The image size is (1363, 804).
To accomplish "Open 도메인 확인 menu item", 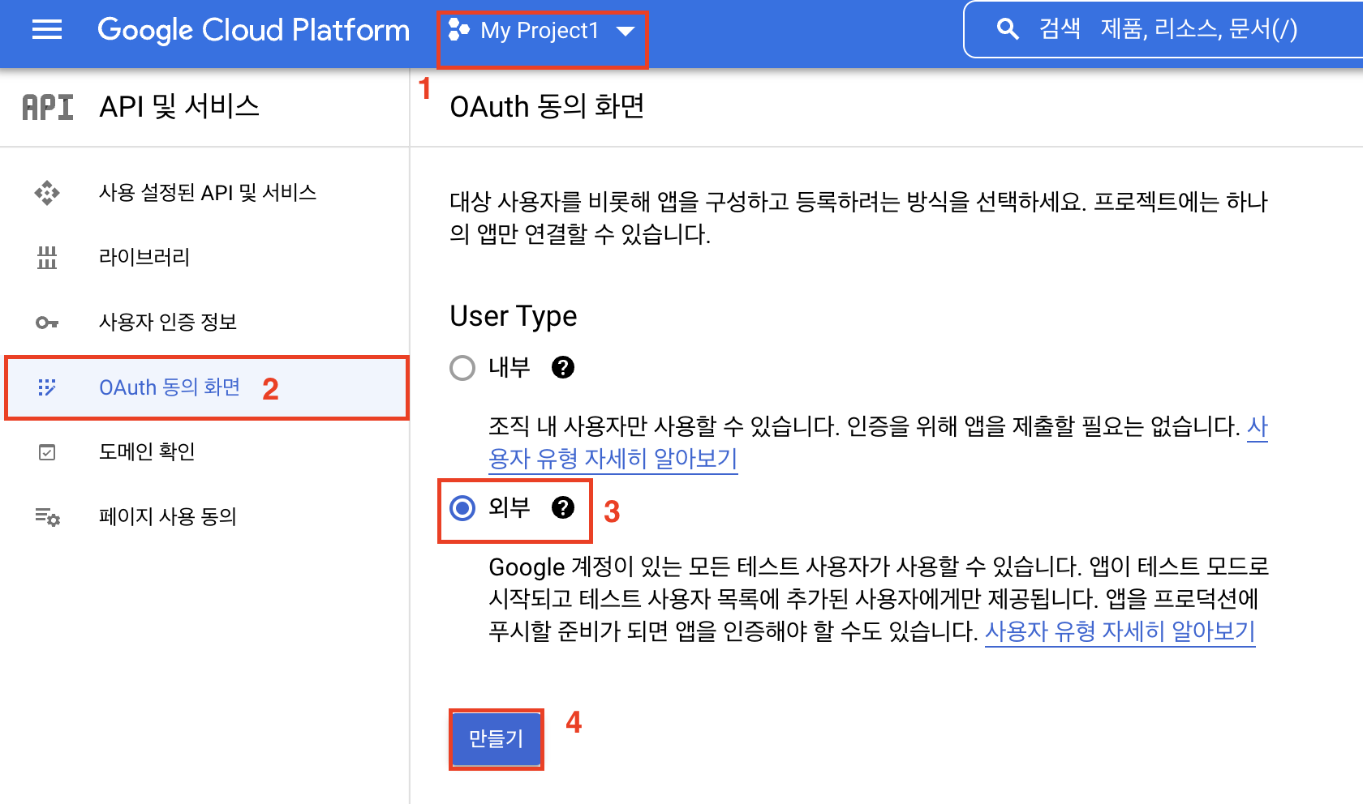I will pyautogui.click(x=204, y=452).
